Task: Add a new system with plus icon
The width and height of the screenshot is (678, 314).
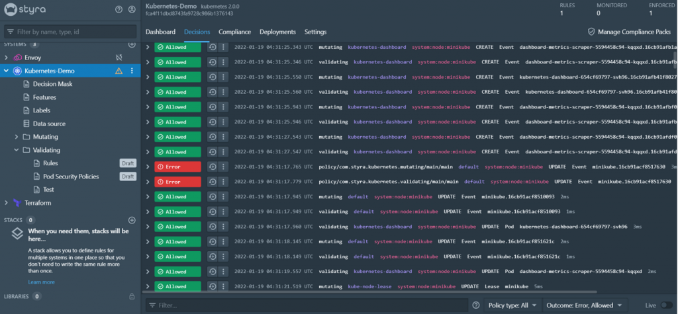Action: [132, 44]
